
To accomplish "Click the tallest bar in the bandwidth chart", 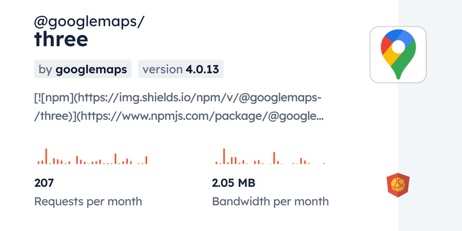I will point(224,156).
